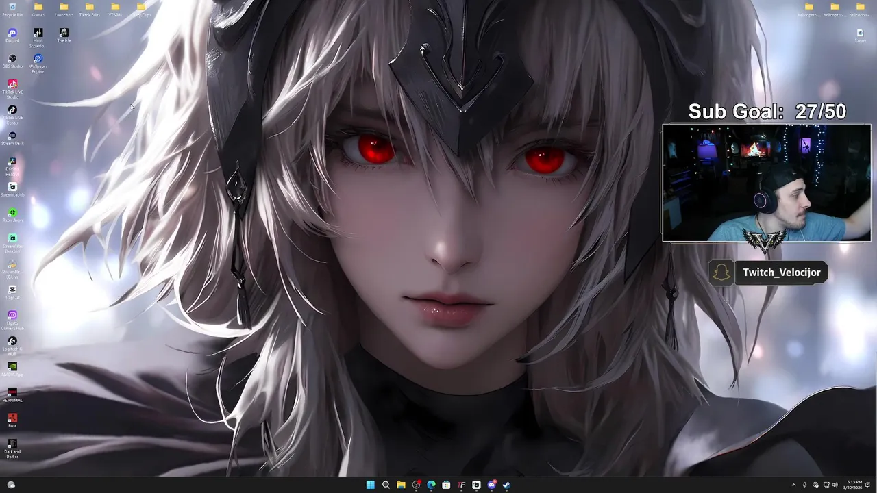The width and height of the screenshot is (877, 493).
Task: Select the OBS Studio desktop icon
Action: [x=12, y=61]
